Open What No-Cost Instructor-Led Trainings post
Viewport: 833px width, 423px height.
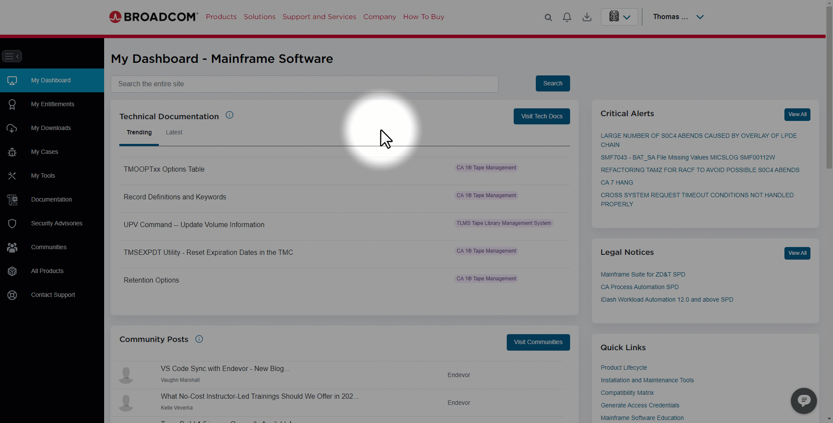coord(260,397)
